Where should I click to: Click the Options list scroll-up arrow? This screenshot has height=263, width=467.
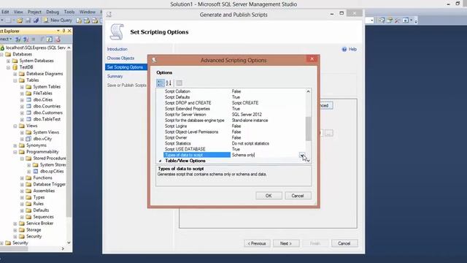(x=308, y=91)
